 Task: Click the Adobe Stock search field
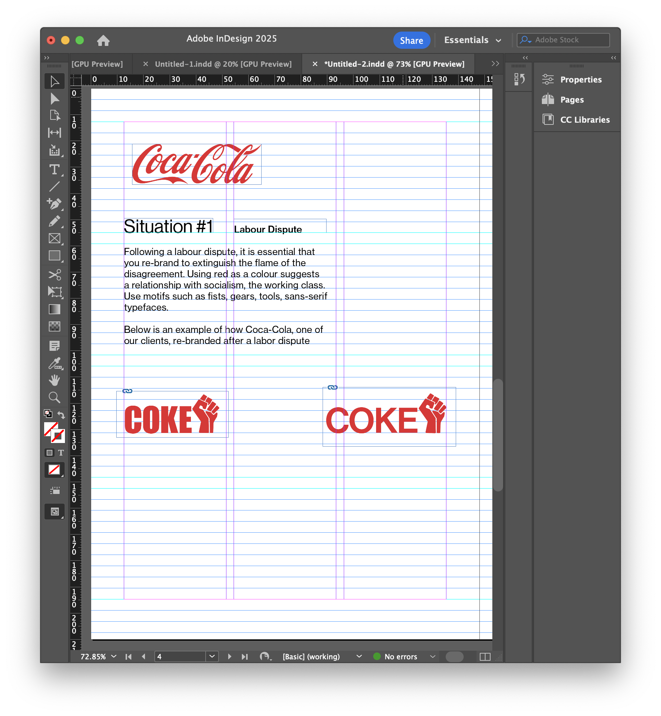point(563,40)
